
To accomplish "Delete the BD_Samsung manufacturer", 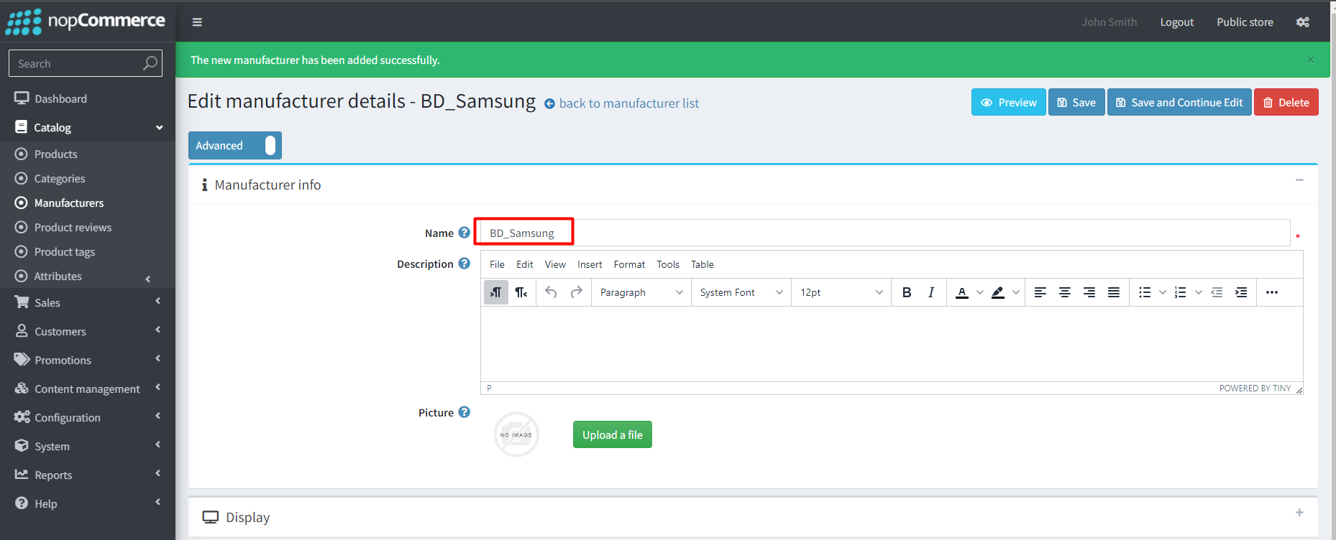I will pos(1286,102).
